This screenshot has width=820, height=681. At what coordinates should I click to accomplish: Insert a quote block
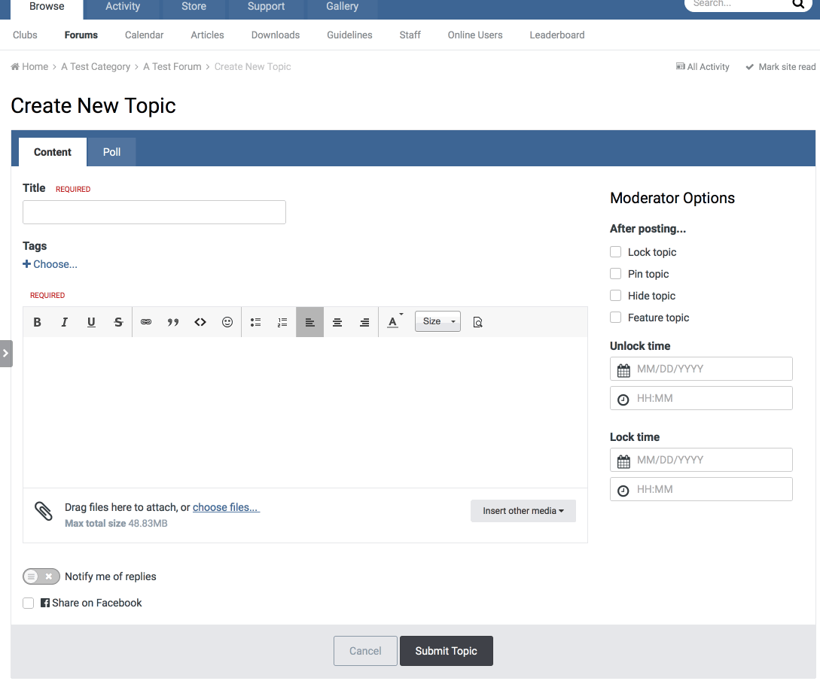point(173,322)
